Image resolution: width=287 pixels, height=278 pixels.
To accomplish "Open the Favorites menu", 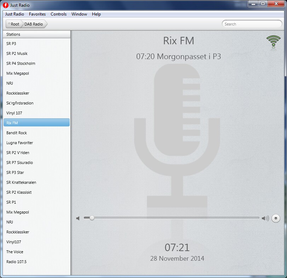I will click(x=37, y=14).
